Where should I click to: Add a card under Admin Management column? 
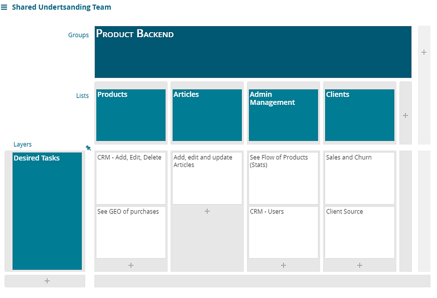(284, 265)
